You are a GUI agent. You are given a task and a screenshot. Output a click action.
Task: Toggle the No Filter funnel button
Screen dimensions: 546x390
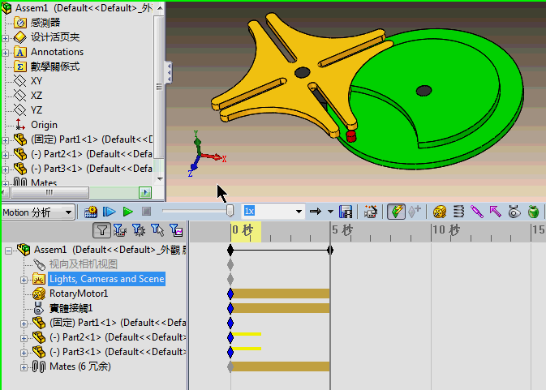(x=101, y=230)
